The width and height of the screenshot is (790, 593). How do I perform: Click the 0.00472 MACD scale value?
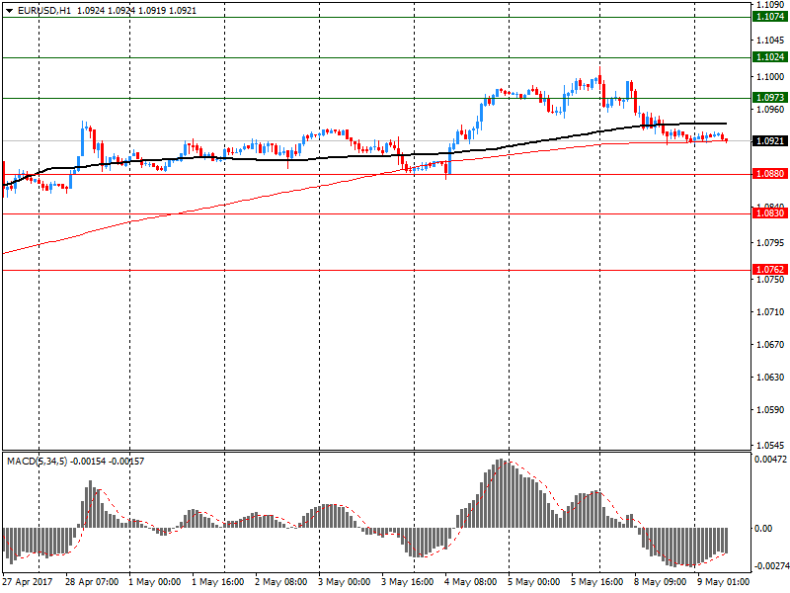point(770,460)
